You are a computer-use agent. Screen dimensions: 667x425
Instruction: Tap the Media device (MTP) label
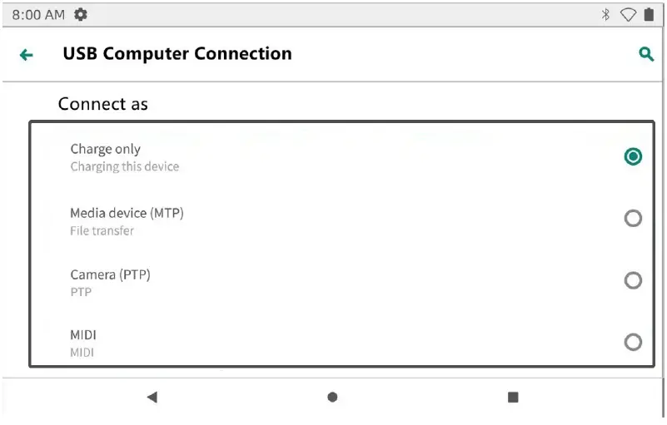click(127, 213)
